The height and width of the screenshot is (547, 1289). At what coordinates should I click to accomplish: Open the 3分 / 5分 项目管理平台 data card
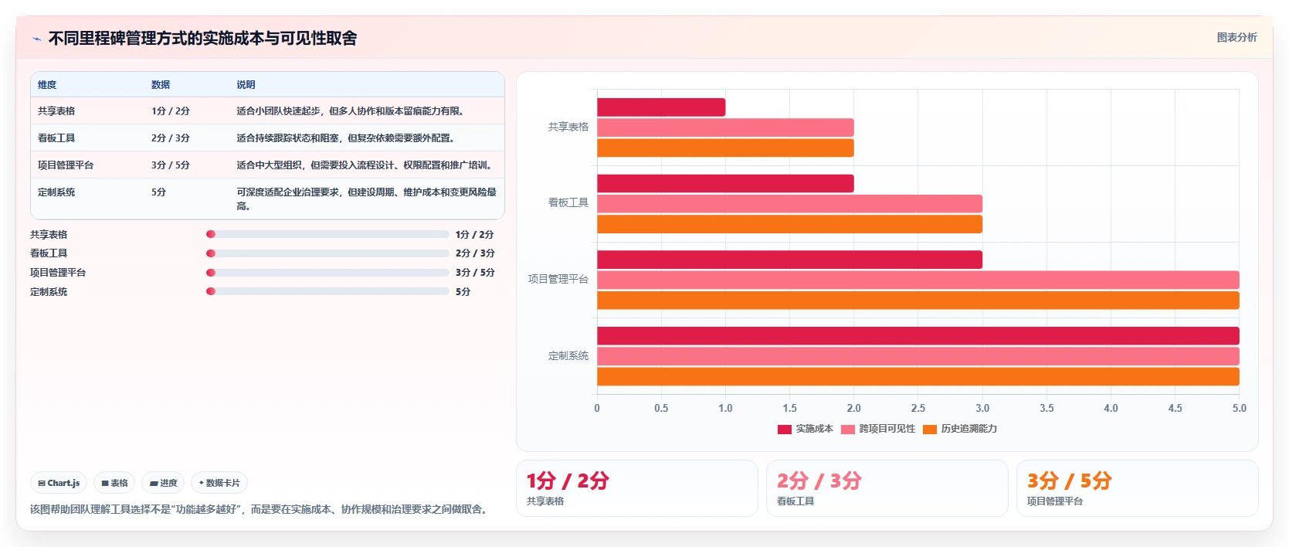click(1138, 488)
